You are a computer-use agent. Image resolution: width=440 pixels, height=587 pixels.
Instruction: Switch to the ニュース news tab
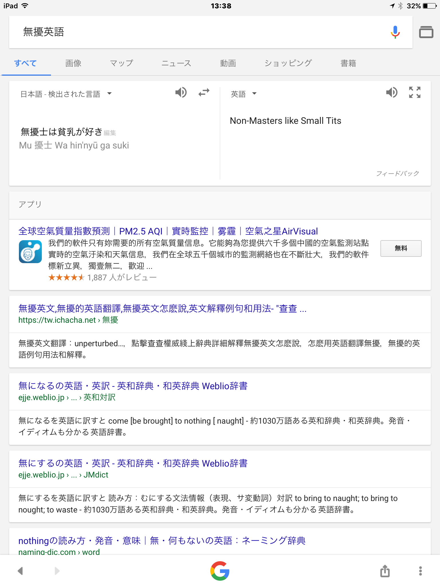(x=176, y=63)
